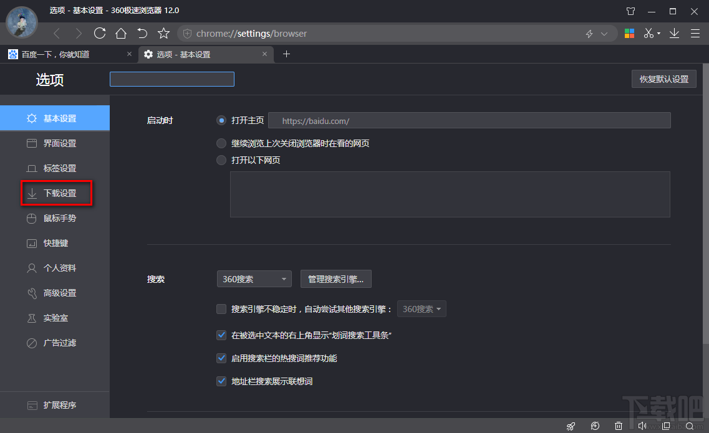The width and height of the screenshot is (709, 433).
Task: Enable 搜索引擎不稳定时 fallback checkbox
Action: [x=221, y=308]
